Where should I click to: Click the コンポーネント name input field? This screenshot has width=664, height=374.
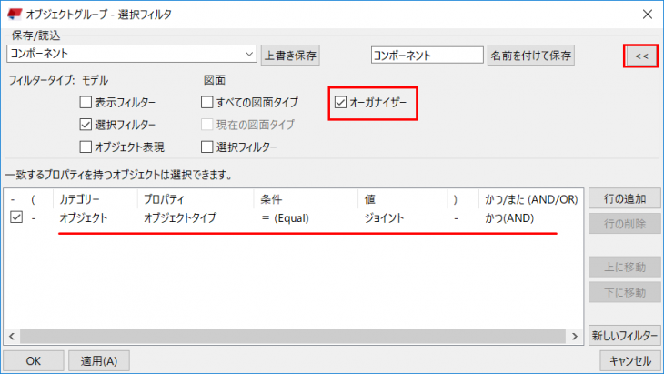click(x=428, y=56)
